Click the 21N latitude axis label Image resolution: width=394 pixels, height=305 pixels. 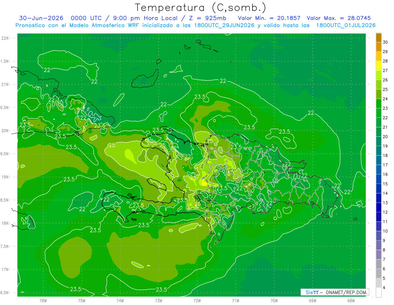tap(5, 85)
